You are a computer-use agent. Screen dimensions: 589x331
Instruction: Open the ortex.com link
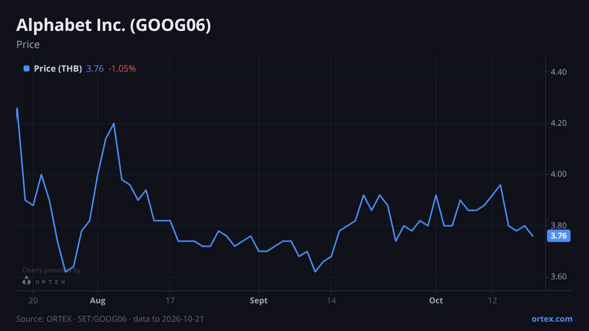[x=552, y=319]
